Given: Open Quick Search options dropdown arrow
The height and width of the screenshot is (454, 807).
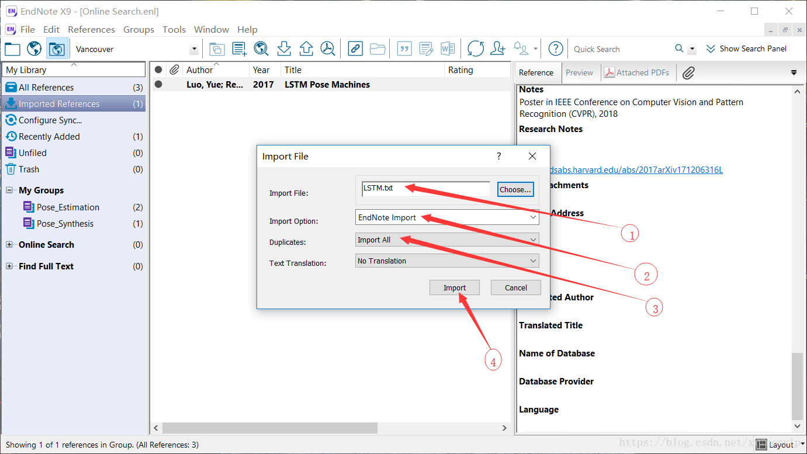Looking at the screenshot, I should (x=692, y=49).
